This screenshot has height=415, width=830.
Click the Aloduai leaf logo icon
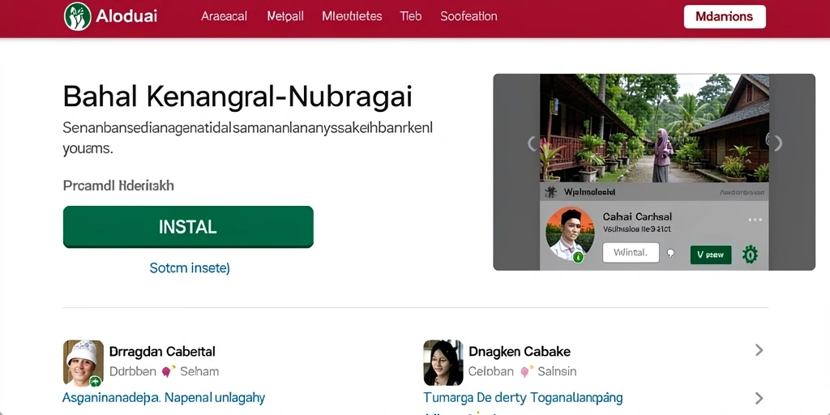[x=77, y=16]
